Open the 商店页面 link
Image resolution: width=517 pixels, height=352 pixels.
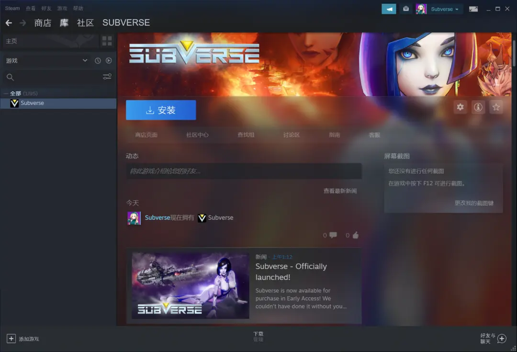click(146, 135)
